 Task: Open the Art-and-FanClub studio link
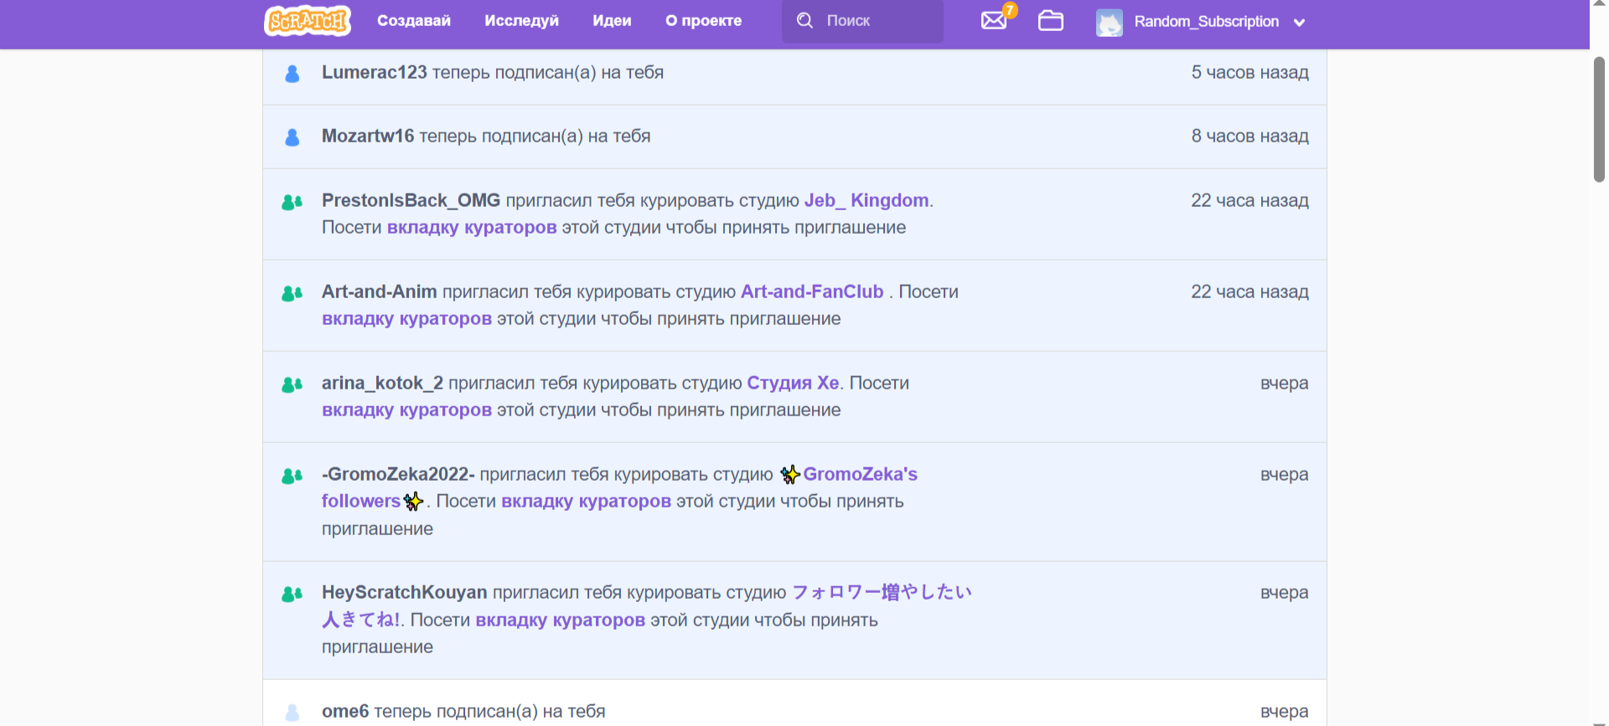pos(811,291)
